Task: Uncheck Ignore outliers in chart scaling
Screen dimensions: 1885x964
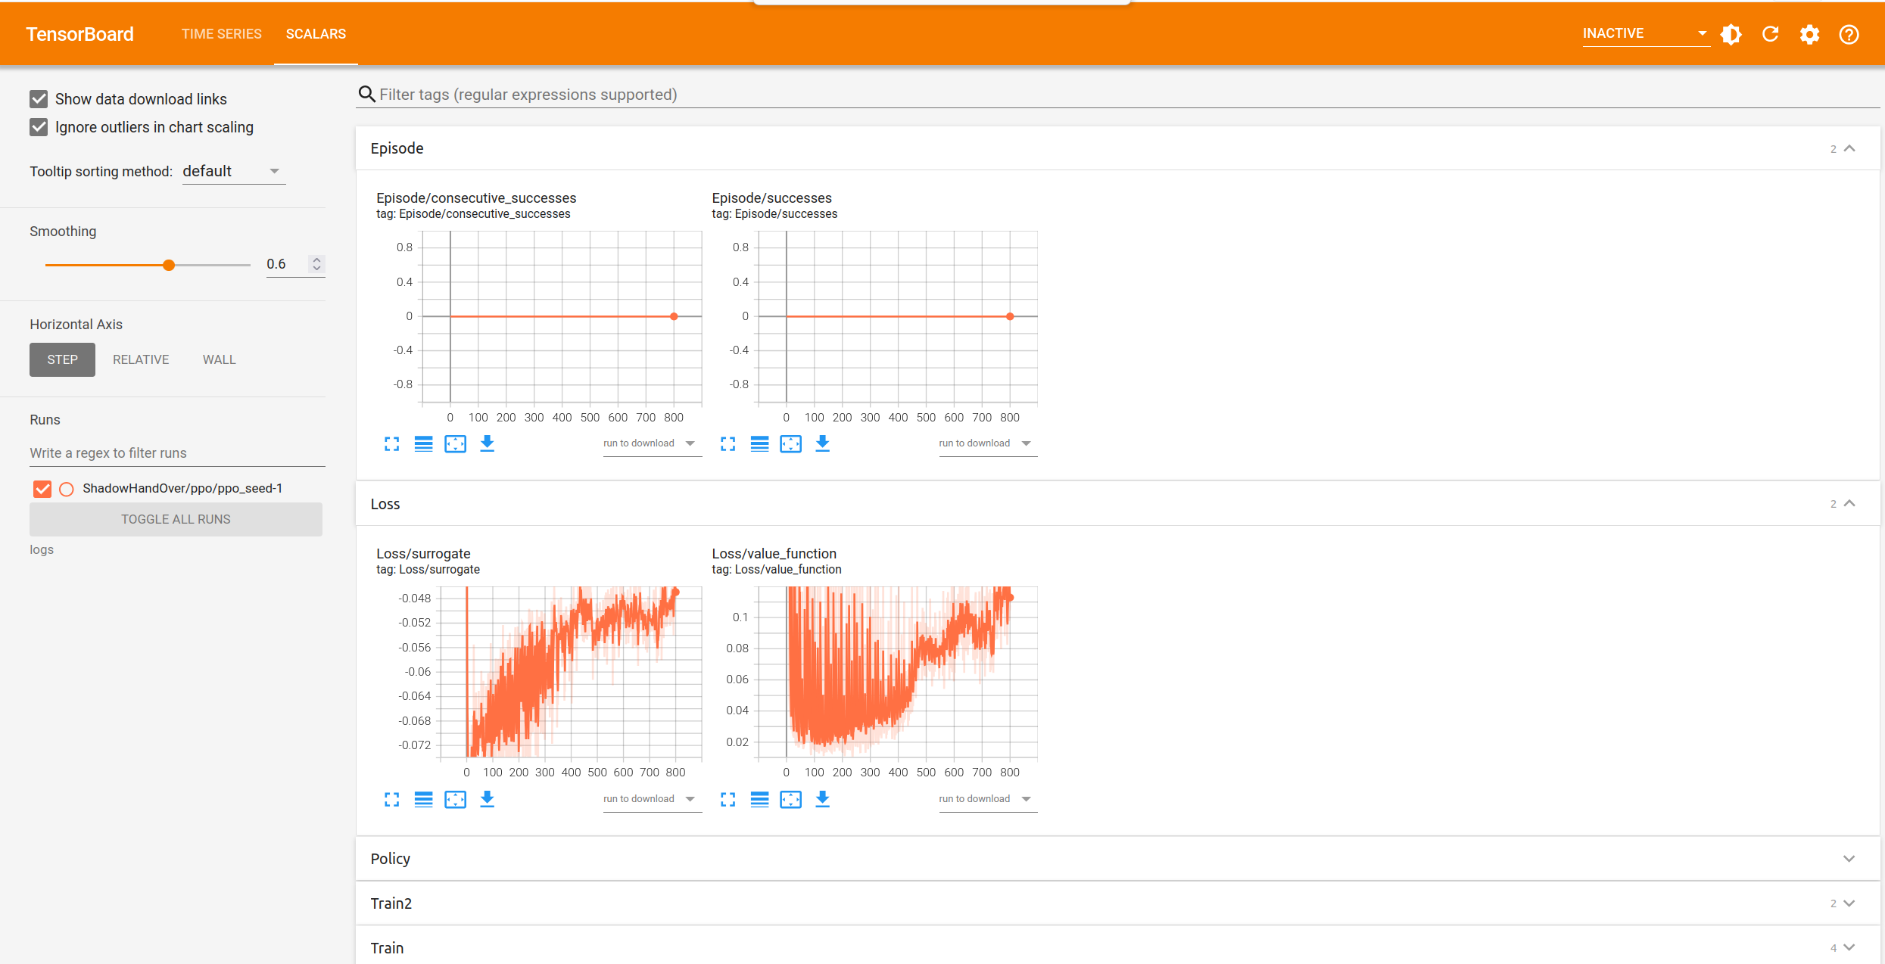Action: (39, 127)
